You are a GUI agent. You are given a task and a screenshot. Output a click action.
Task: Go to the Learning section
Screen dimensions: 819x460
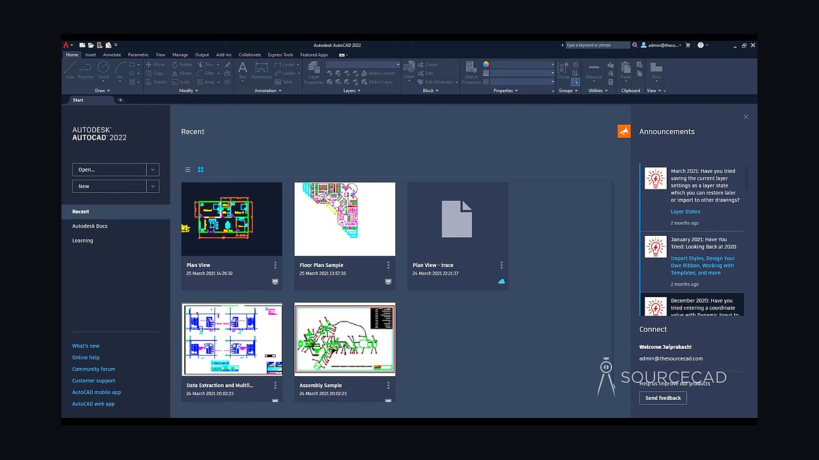[x=83, y=241]
